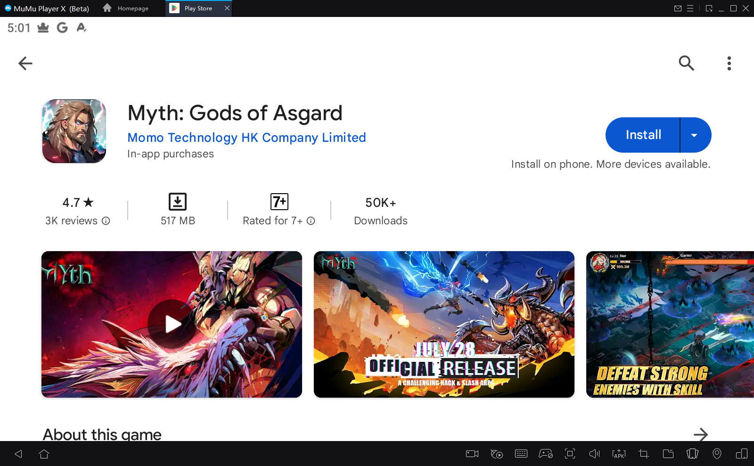The width and height of the screenshot is (754, 466).
Task: Open keyboard mapping settings
Action: pyautogui.click(x=521, y=454)
